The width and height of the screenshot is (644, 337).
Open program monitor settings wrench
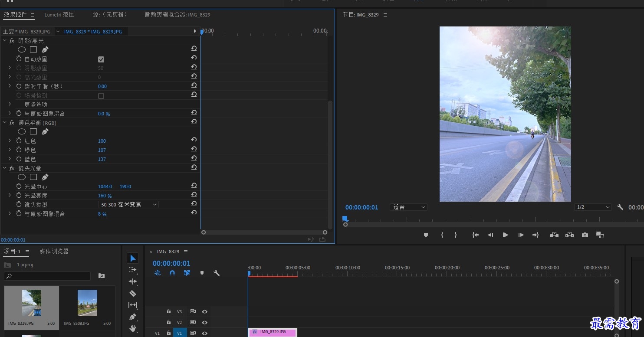coord(620,207)
